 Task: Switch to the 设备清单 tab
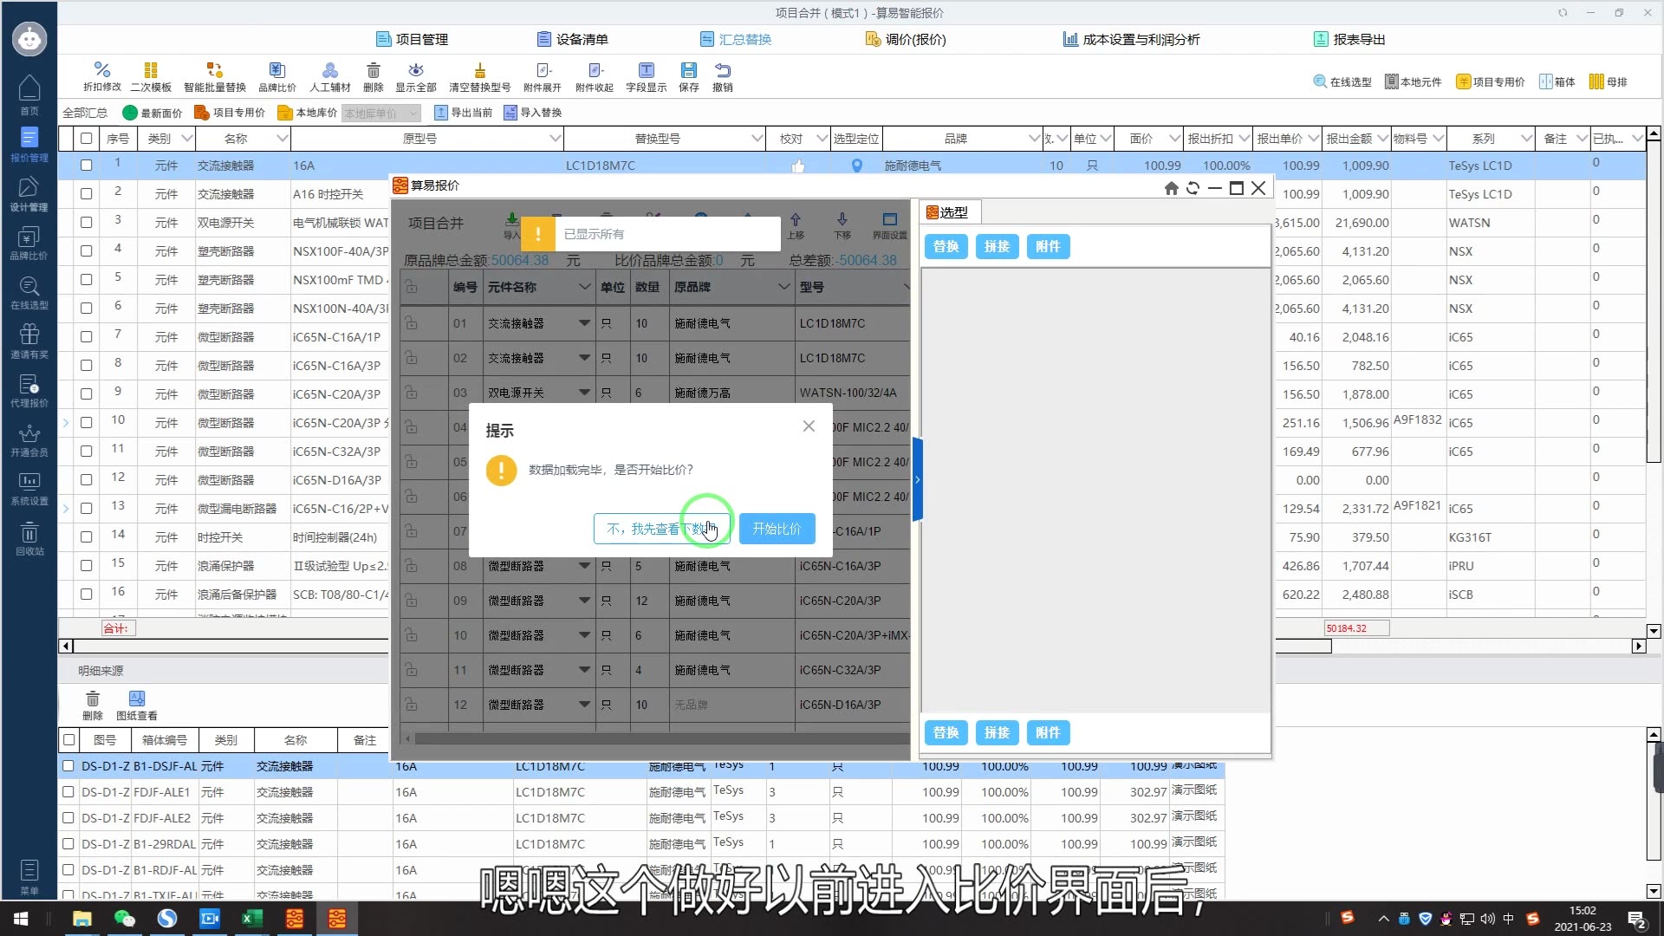pos(573,39)
